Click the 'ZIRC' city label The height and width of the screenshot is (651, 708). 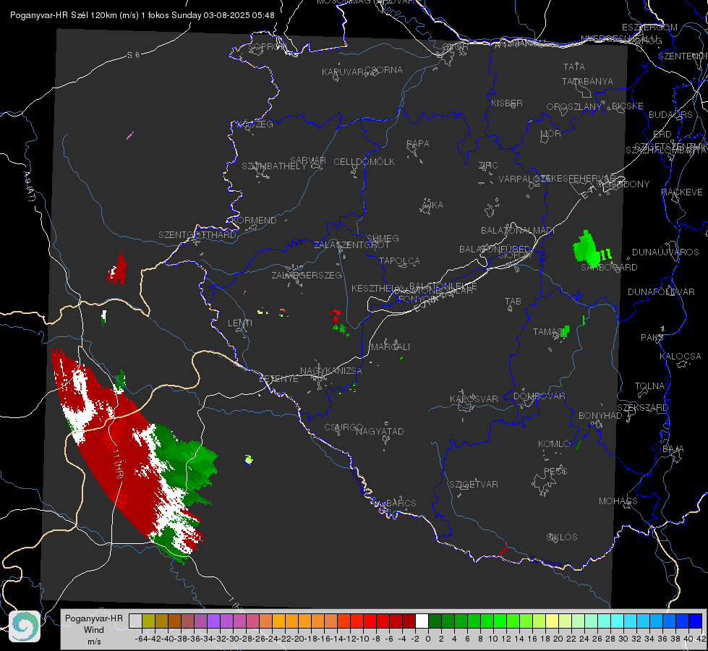[488, 166]
